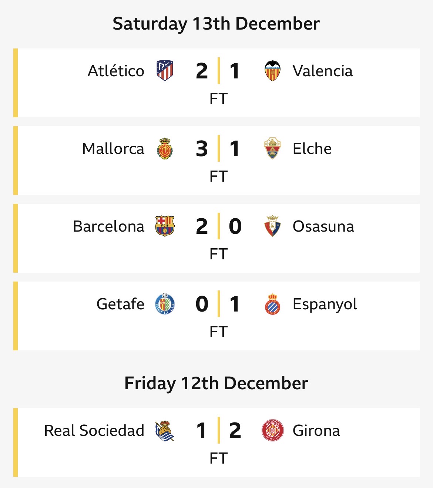Click the Getafe club crest
Screen dimensions: 433x488
165,304
